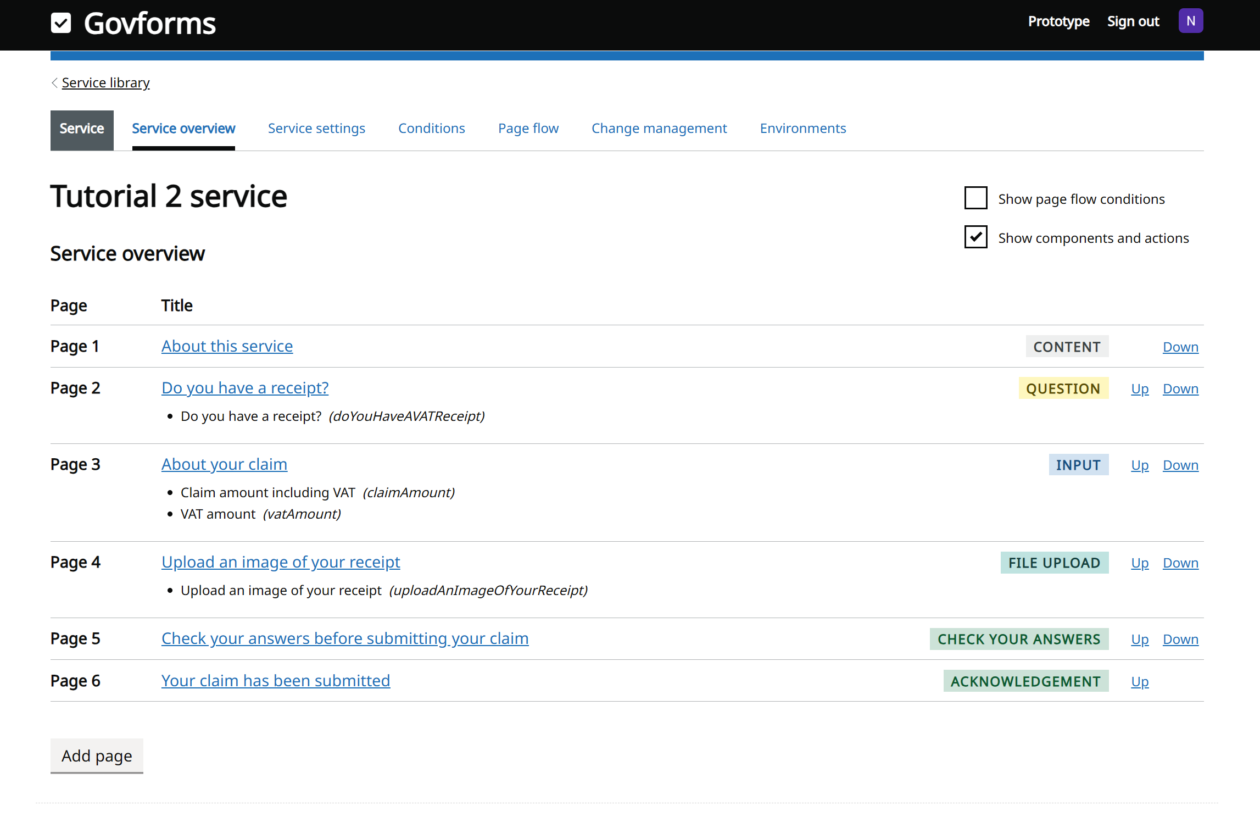This screenshot has height=828, width=1260.
Task: Go back to Service library
Action: [x=105, y=83]
